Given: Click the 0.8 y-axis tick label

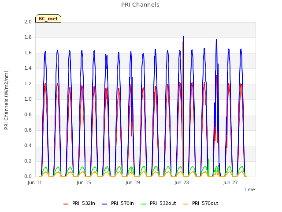Looking at the screenshot, I should [x=28, y=115].
